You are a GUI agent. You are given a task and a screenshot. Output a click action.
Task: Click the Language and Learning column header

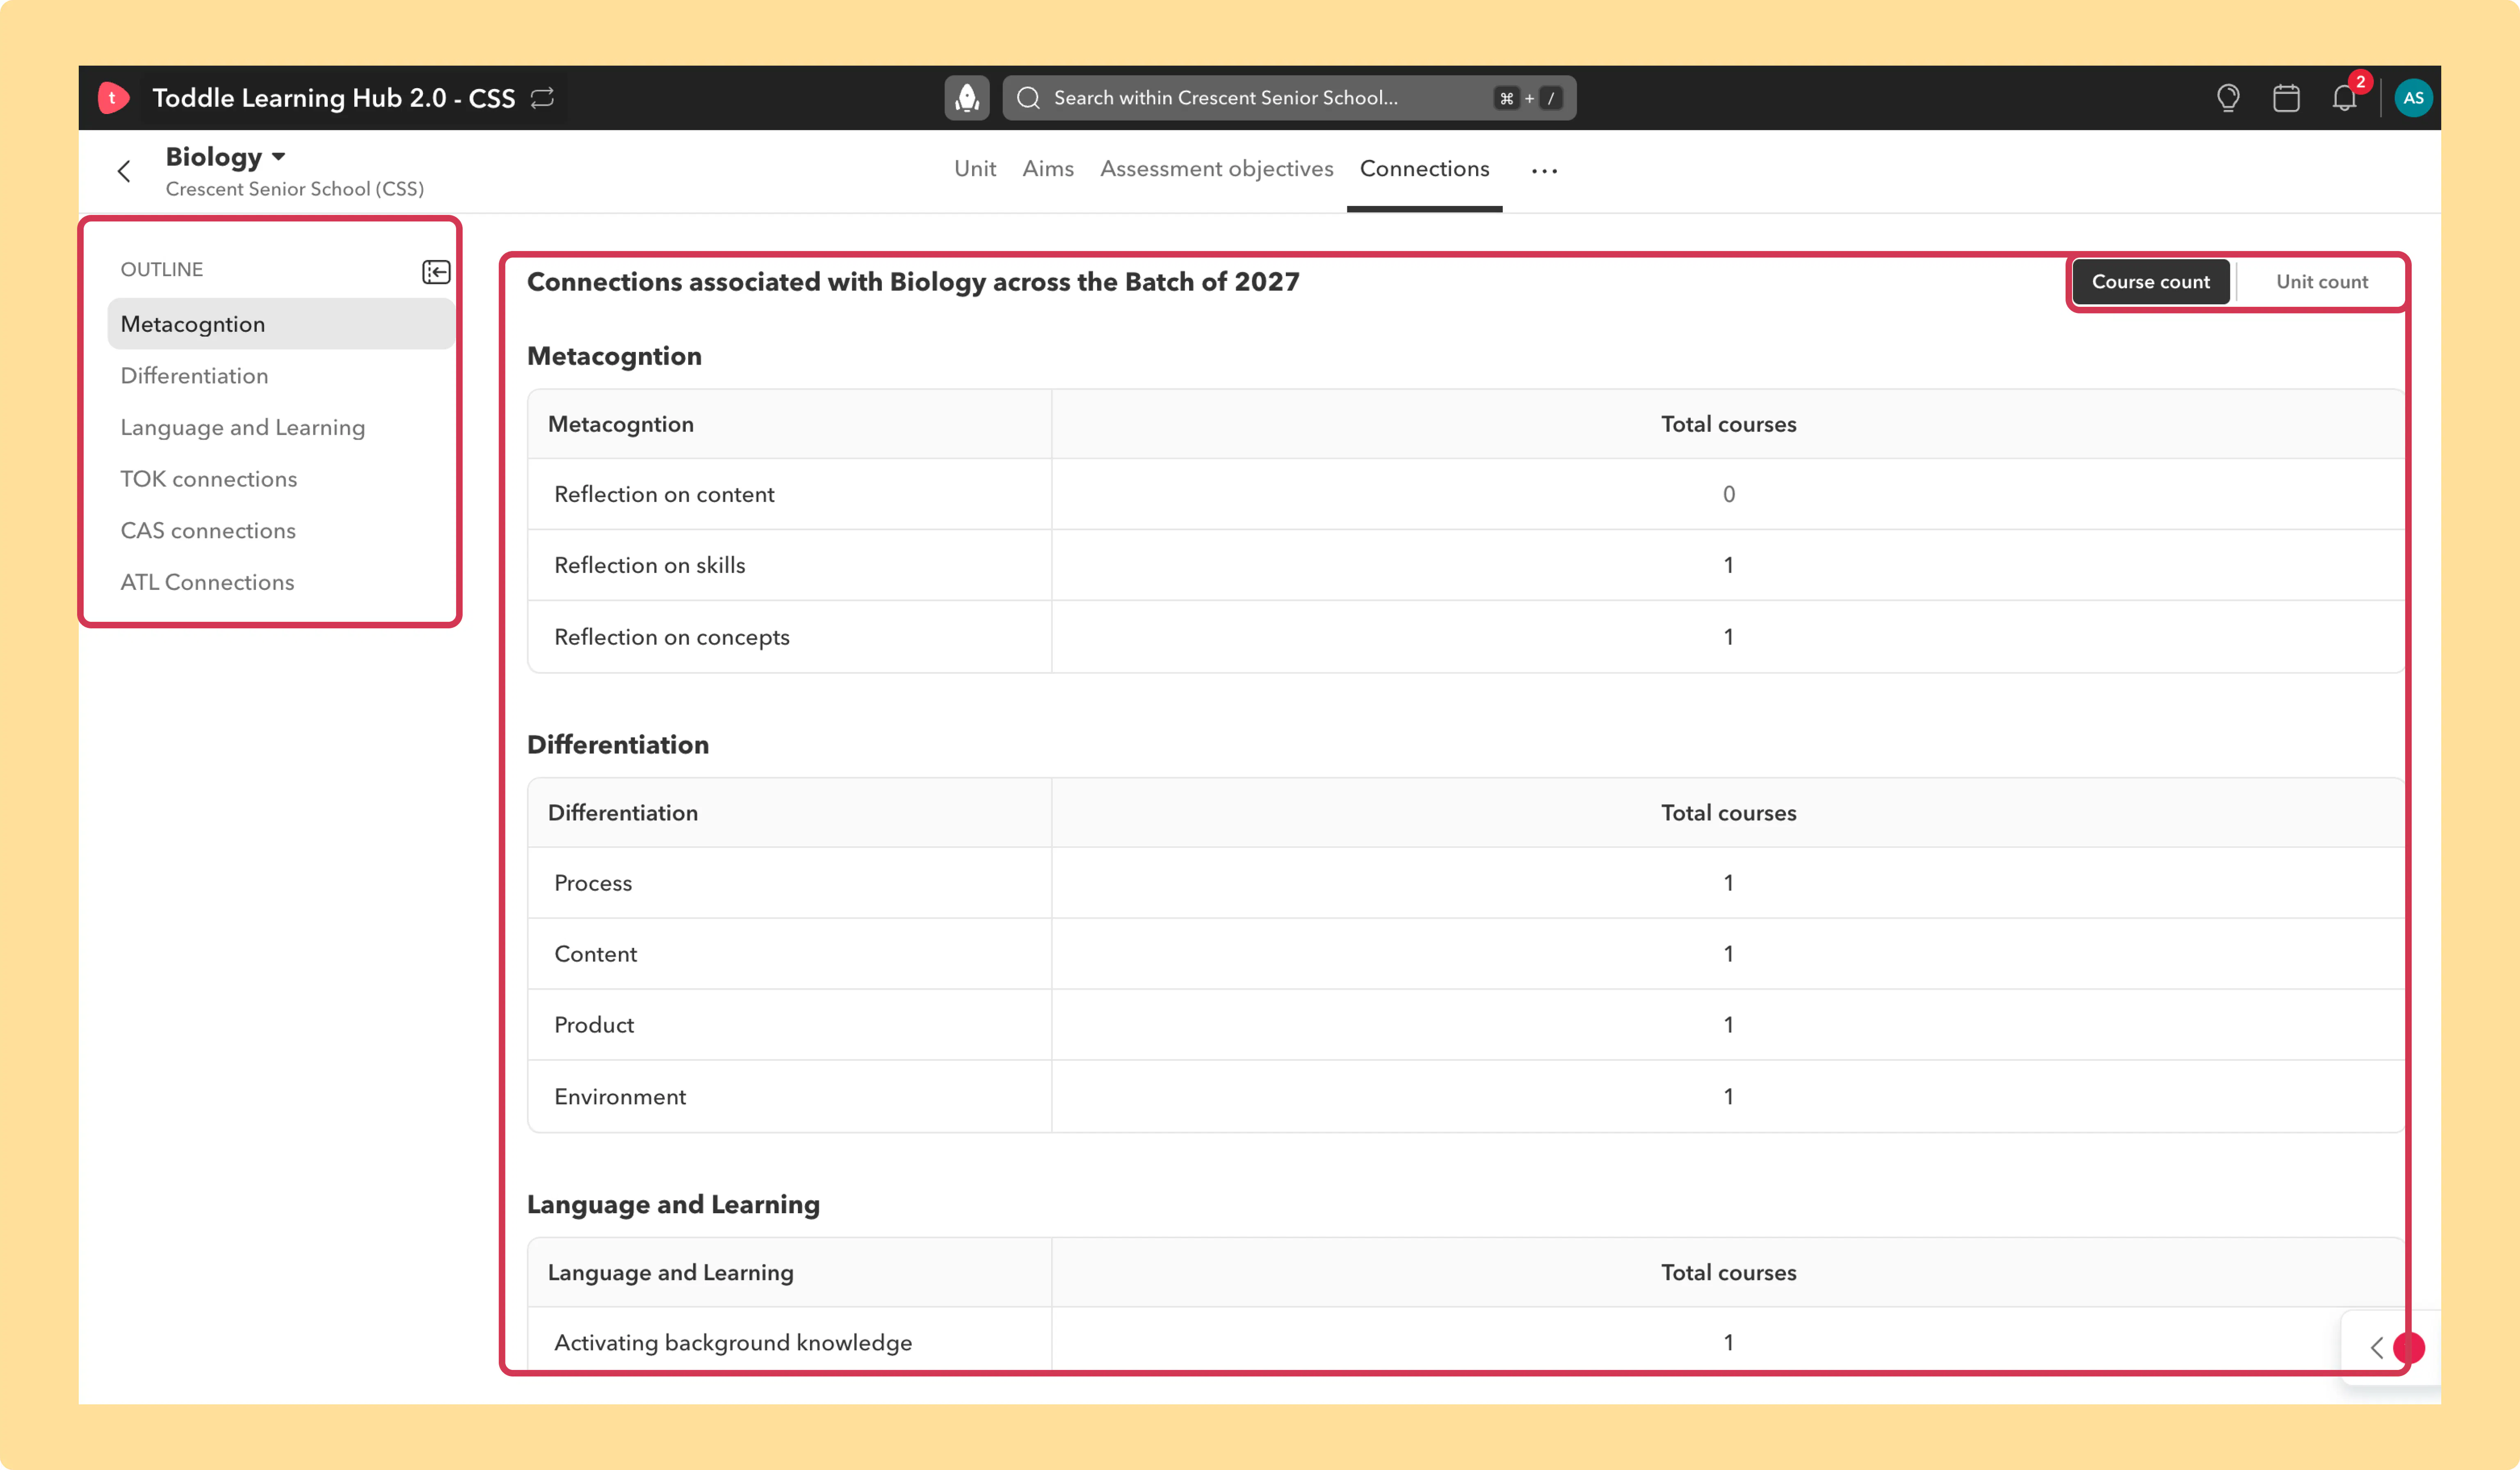coord(671,1273)
